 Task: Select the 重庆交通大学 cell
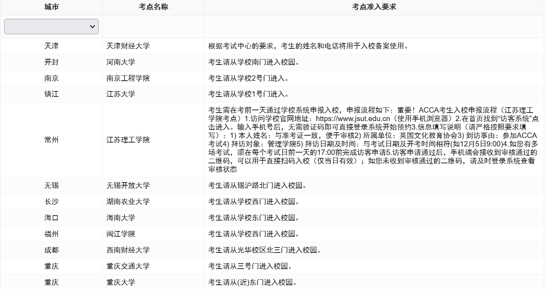click(x=153, y=267)
